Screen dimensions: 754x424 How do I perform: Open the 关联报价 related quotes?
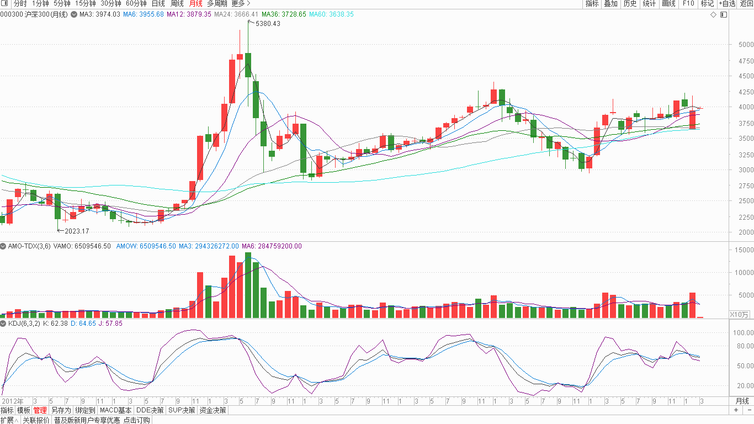[x=36, y=420]
